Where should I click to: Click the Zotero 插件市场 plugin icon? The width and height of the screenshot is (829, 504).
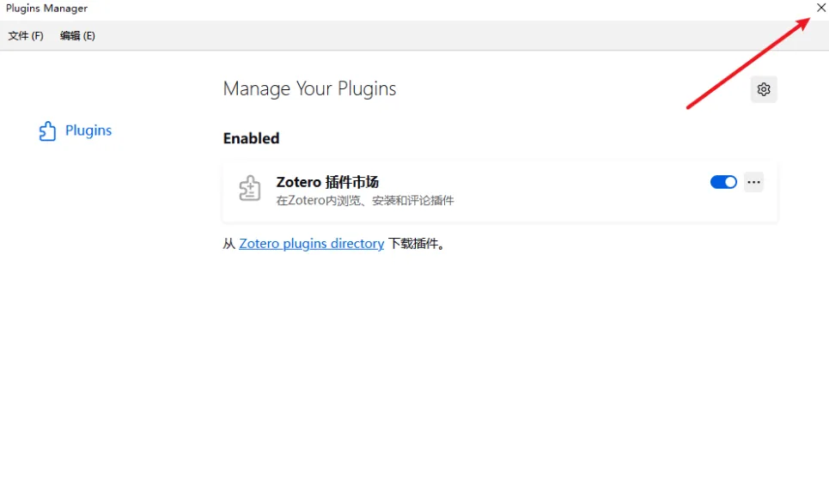[250, 188]
